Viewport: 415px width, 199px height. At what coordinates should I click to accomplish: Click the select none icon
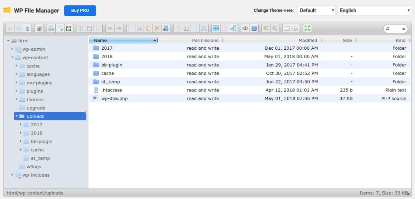[x=224, y=29]
